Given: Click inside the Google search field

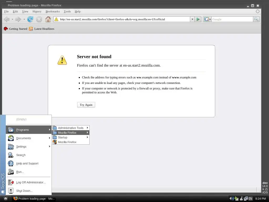Looking at the screenshot, I should point(232,19).
